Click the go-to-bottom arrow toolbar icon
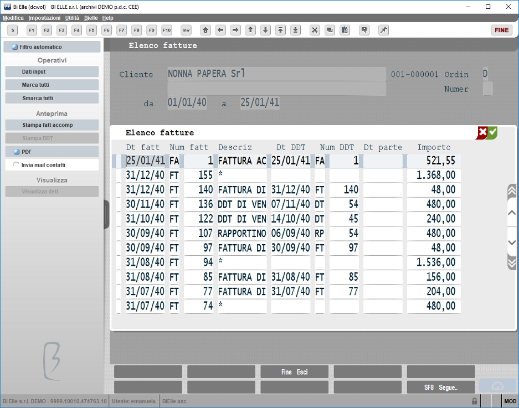 (296, 30)
